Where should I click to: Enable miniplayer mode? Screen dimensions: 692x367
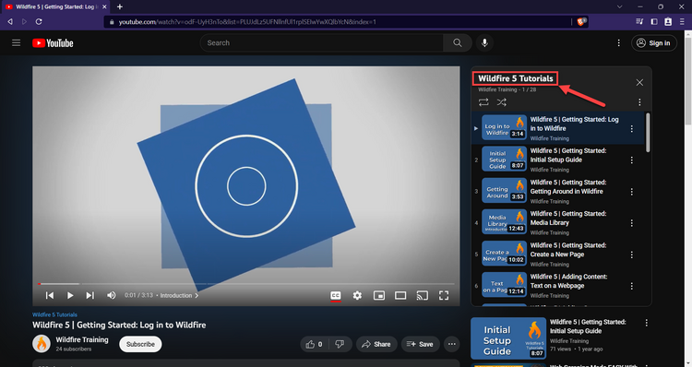click(378, 295)
